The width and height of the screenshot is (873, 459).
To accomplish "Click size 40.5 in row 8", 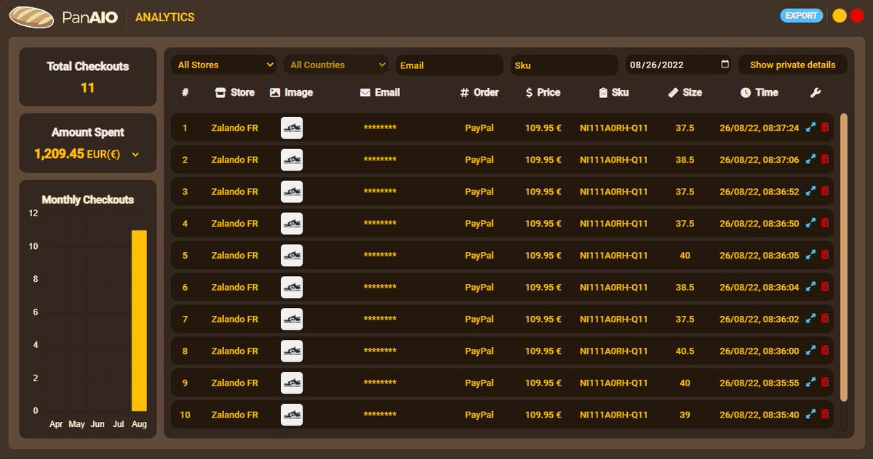I will 685,352.
